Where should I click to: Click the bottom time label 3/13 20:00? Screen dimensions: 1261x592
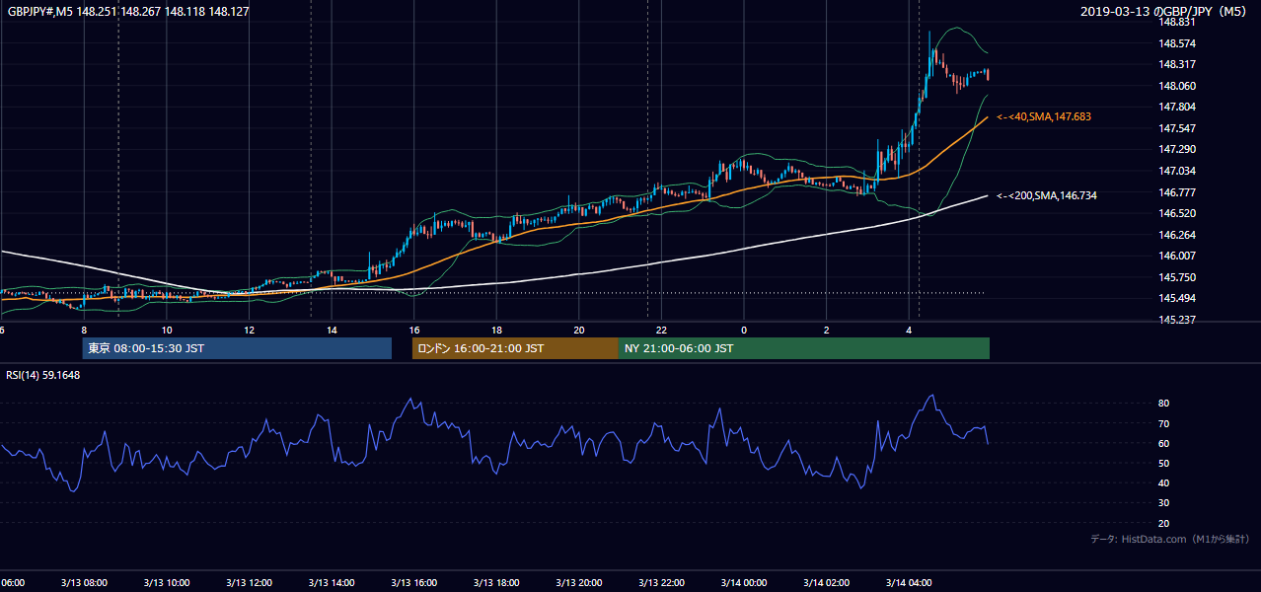coord(579,583)
